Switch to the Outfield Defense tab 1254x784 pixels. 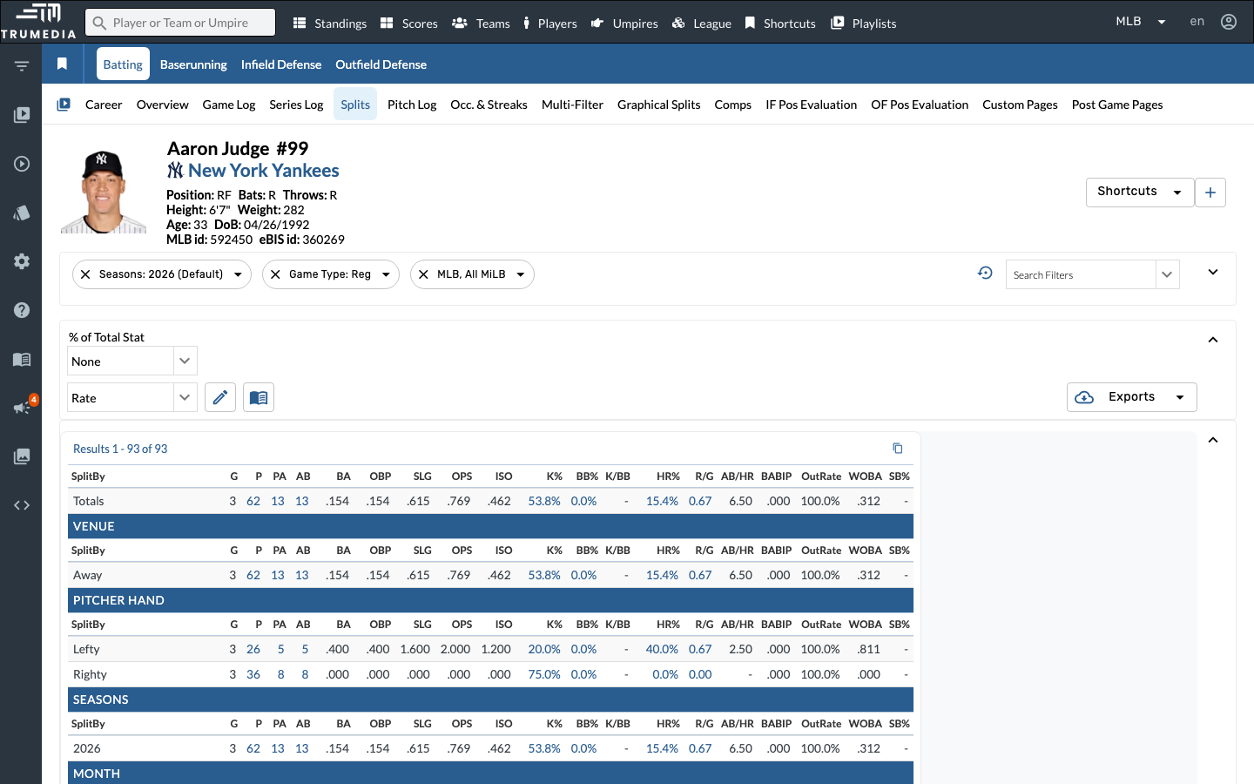[x=381, y=64]
